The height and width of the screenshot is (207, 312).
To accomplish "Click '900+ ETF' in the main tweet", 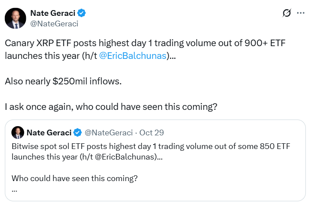I will click(x=273, y=44).
